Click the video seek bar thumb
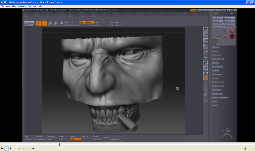The image size is (255, 151). coord(58,144)
